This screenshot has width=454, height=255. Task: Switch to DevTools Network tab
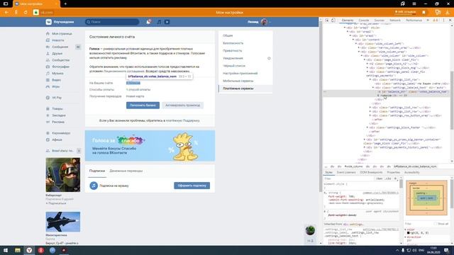coord(395,21)
